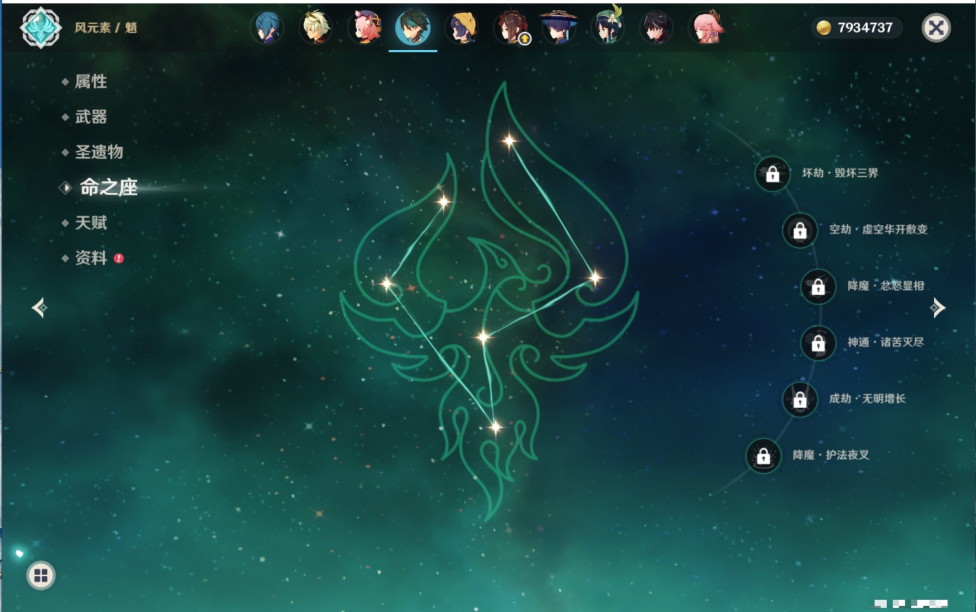
Task: Go to next character with right arrow
Action: [x=937, y=308]
